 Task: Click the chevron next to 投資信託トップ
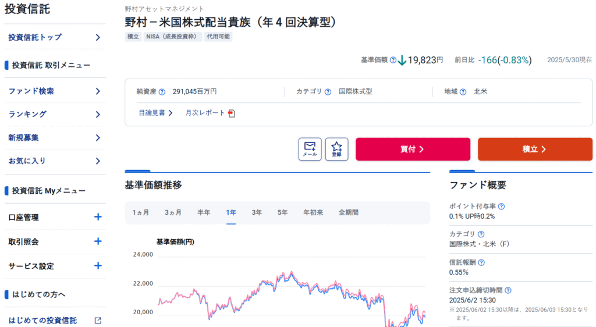(x=98, y=37)
